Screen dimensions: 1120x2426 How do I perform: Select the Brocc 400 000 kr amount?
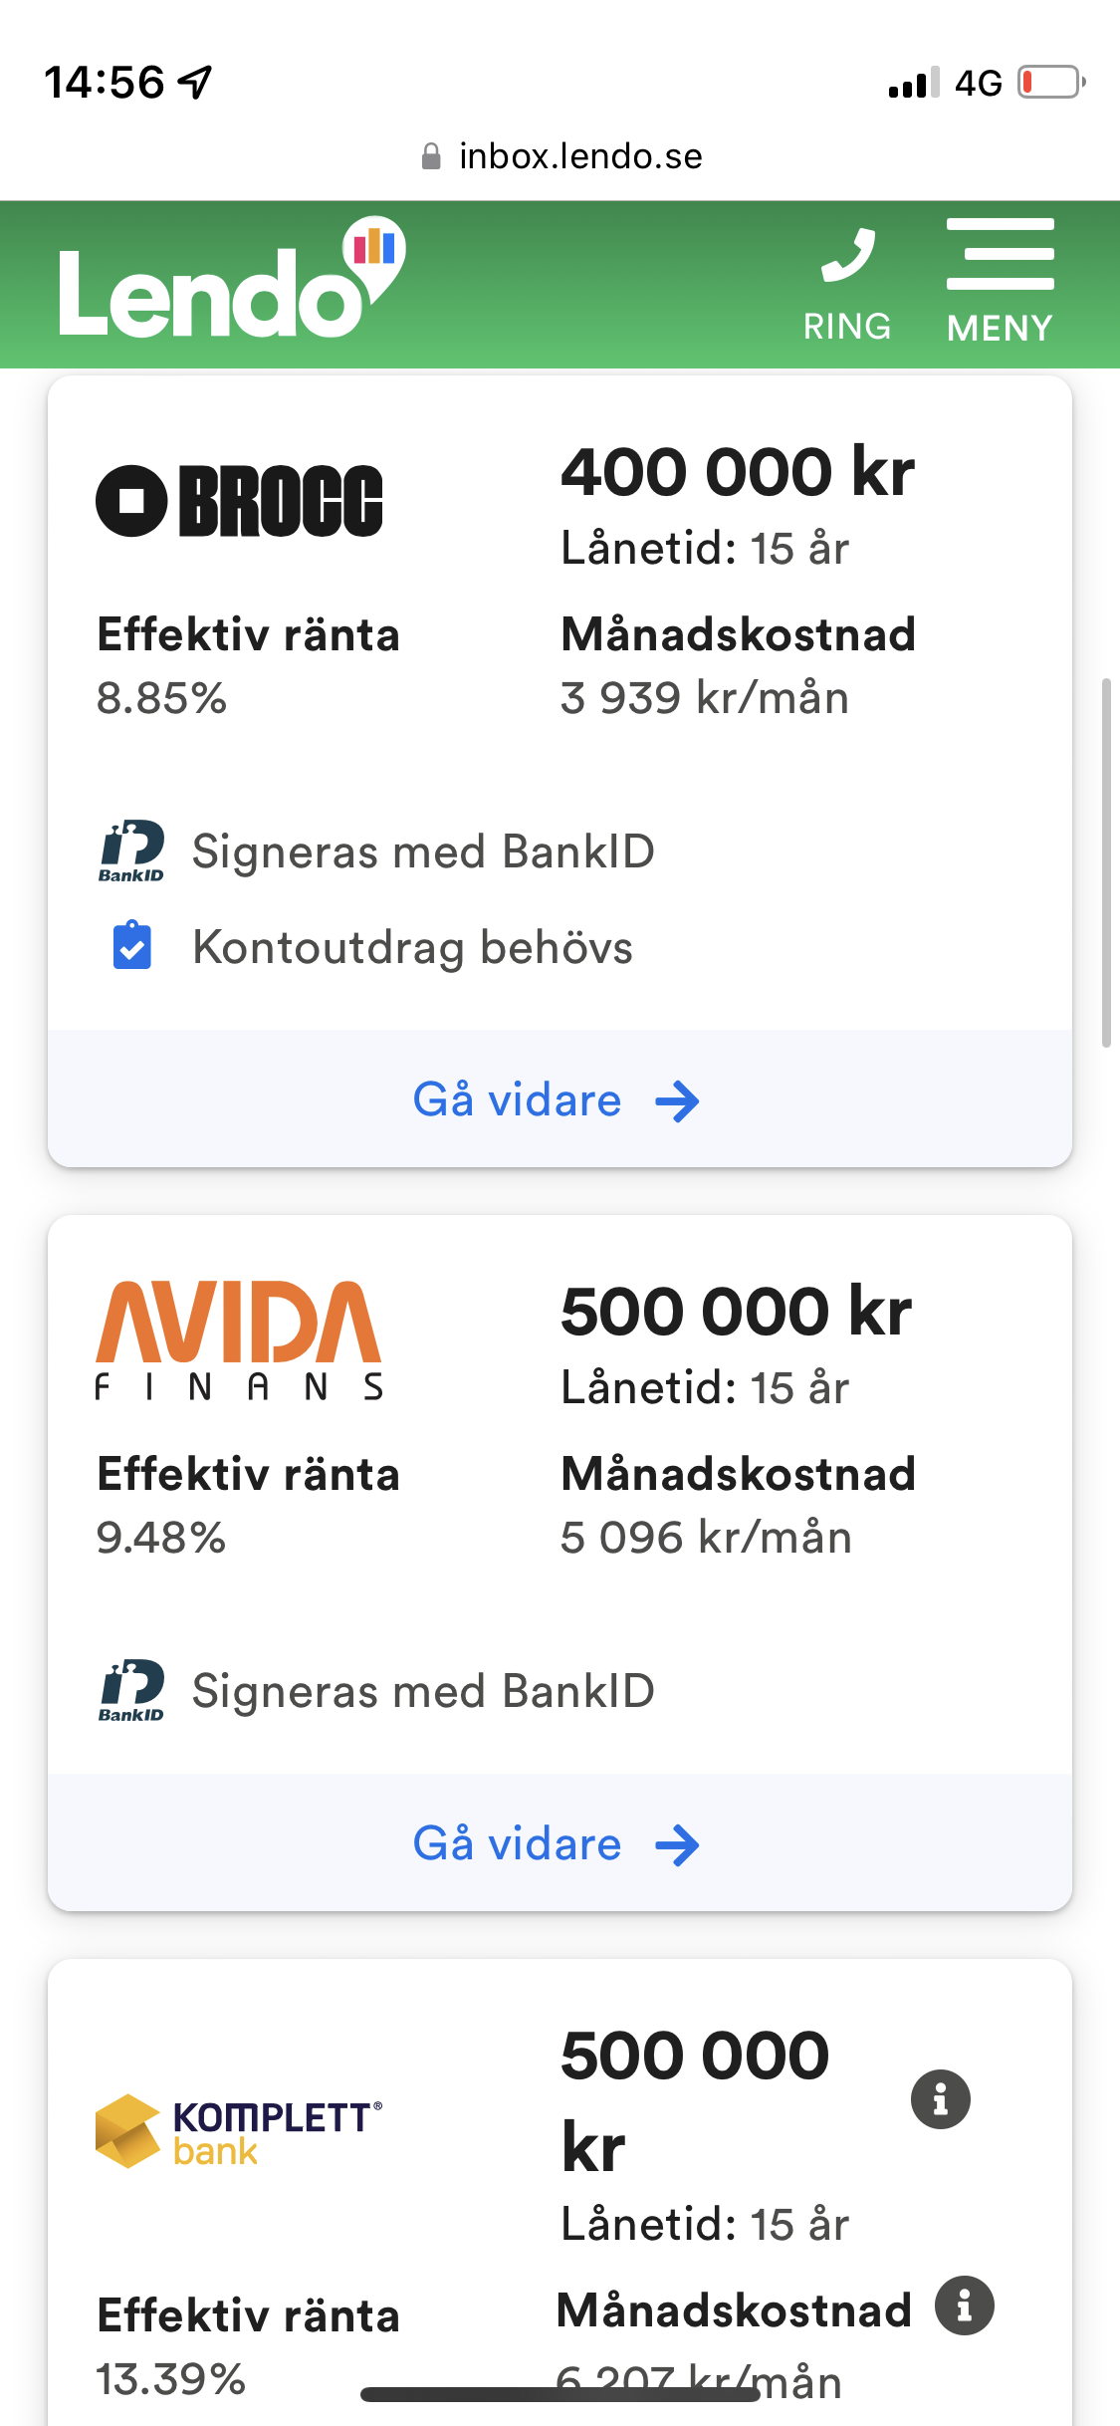click(737, 472)
